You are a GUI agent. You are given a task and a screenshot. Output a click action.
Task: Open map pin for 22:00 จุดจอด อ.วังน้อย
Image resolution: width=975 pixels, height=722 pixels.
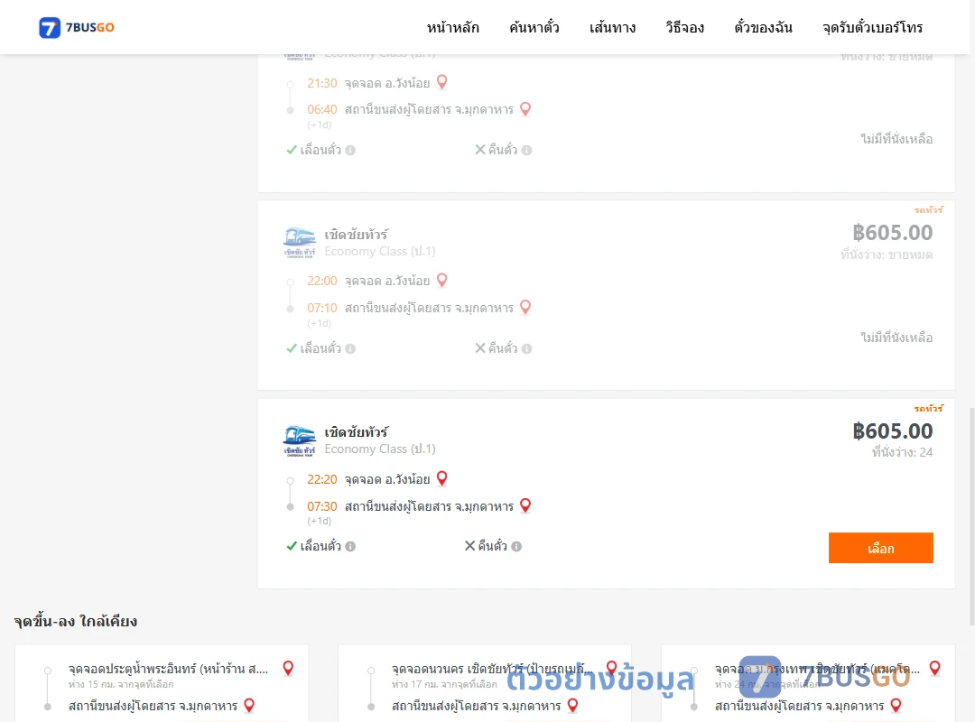(x=442, y=281)
